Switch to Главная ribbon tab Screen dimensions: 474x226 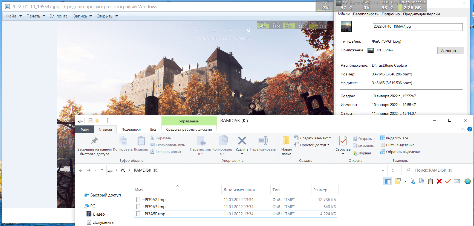click(105, 130)
